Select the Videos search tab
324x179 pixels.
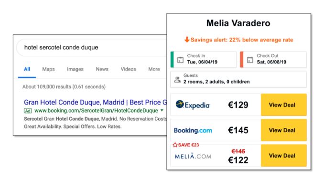pos(129,69)
